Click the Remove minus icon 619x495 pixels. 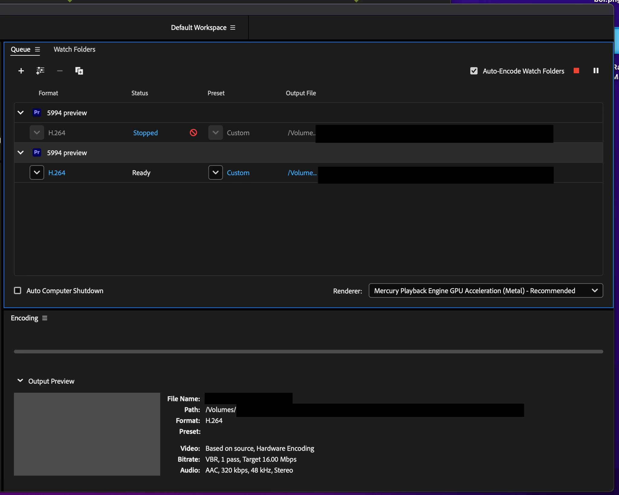pyautogui.click(x=60, y=71)
